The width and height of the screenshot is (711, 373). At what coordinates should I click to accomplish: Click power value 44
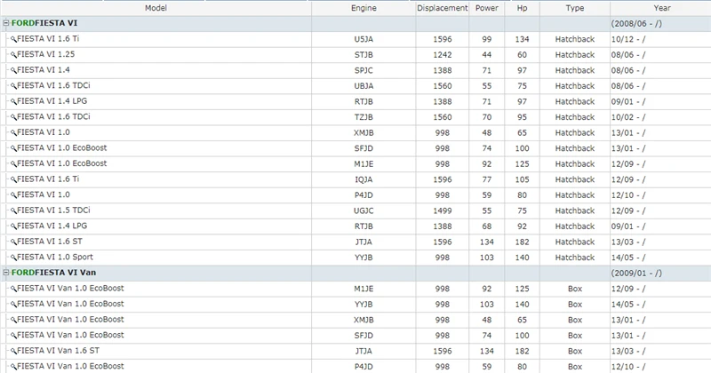[486, 55]
